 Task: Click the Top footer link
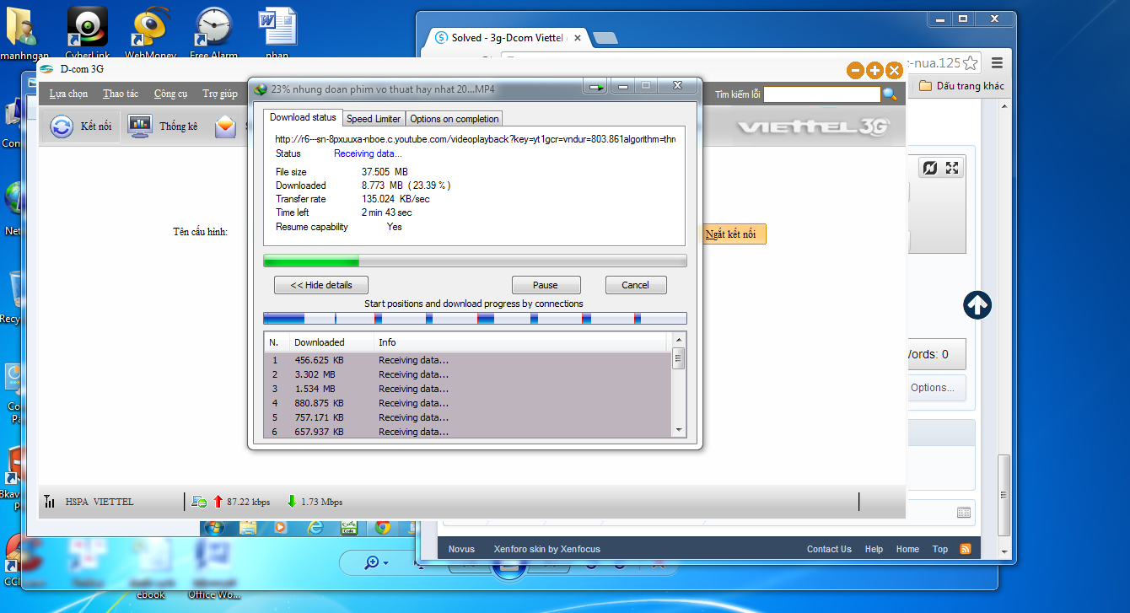click(940, 549)
